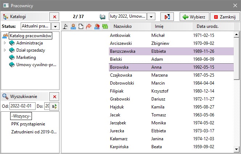
Task: Expand the Dział sprzedaży catalog node
Action: click(5, 50)
